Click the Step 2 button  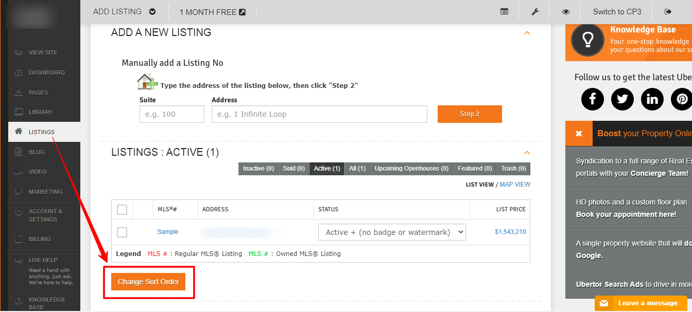coord(470,114)
